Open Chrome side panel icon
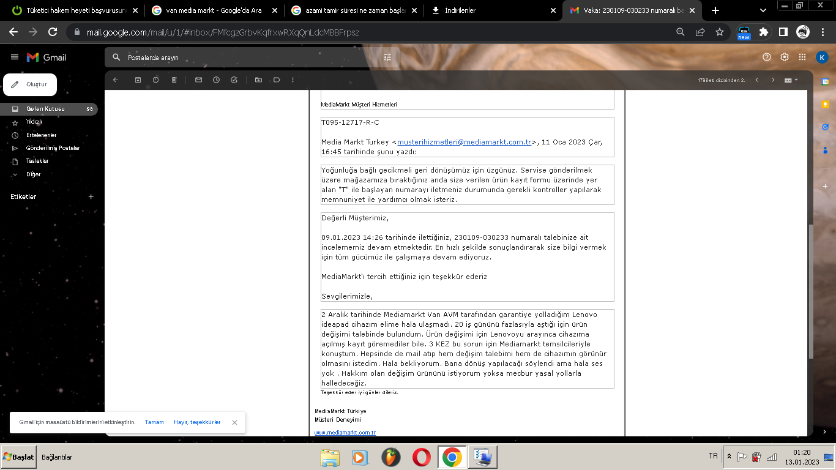 [783, 32]
